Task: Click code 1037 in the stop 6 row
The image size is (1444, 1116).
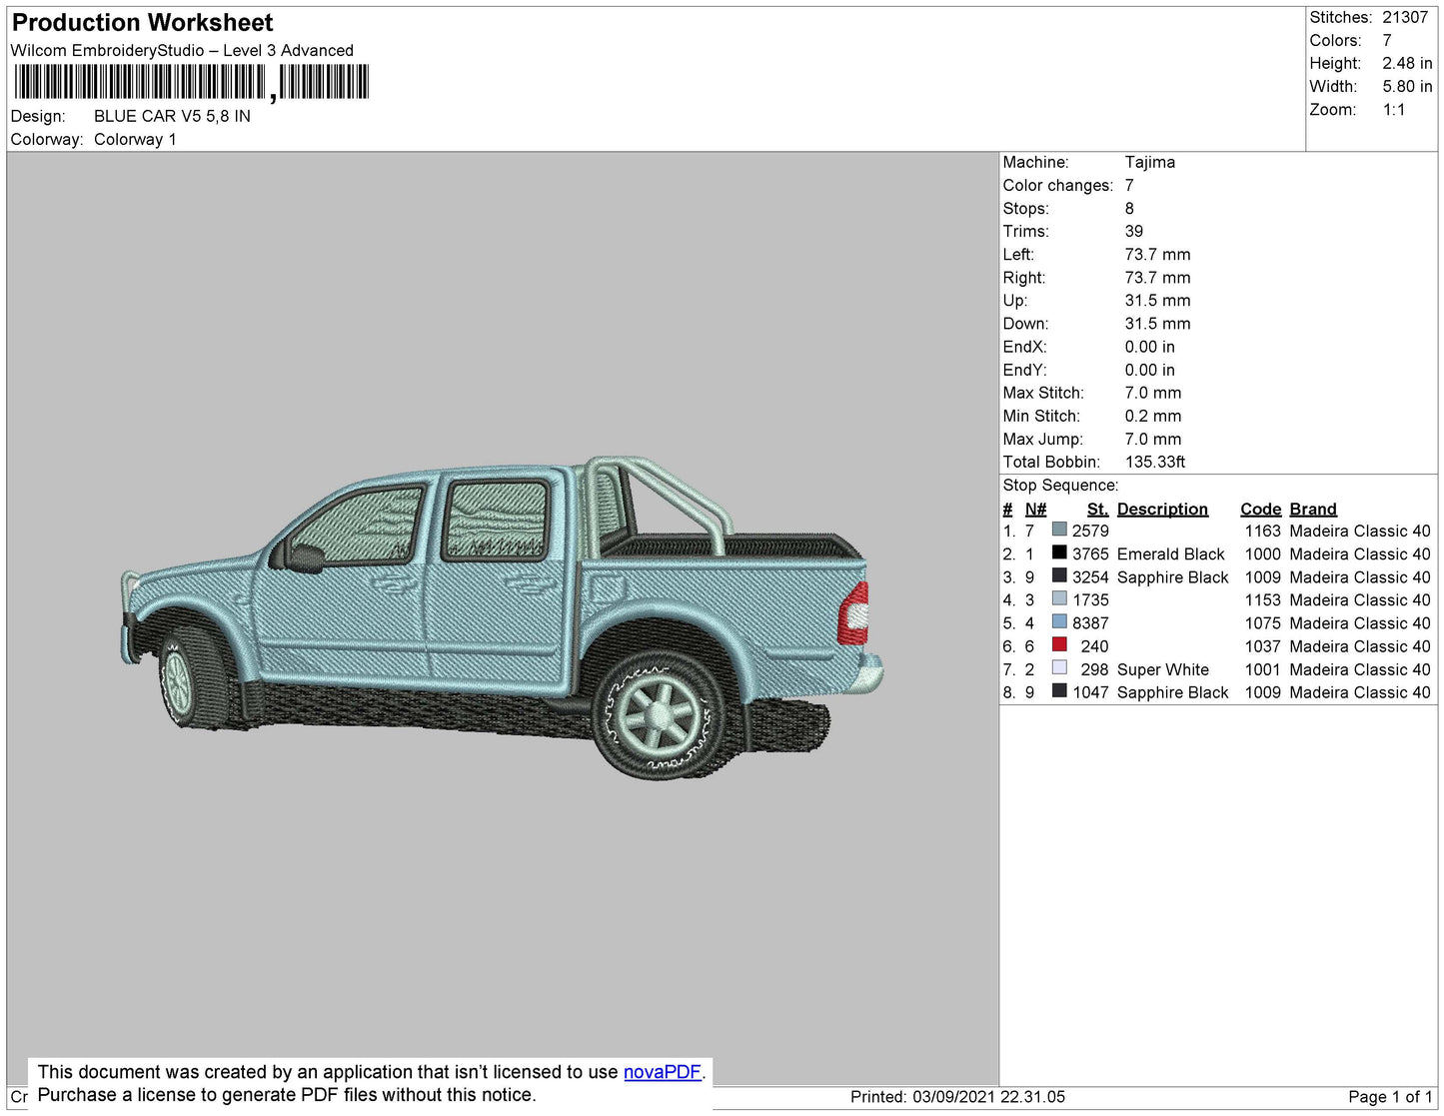Action: pyautogui.click(x=1262, y=646)
